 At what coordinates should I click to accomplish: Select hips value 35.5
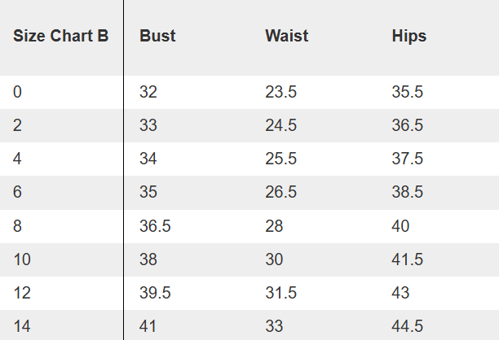(x=408, y=92)
